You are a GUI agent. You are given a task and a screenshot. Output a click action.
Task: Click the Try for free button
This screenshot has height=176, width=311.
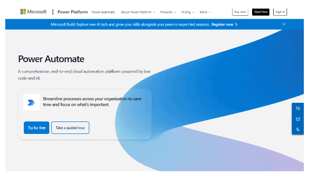coord(36,128)
